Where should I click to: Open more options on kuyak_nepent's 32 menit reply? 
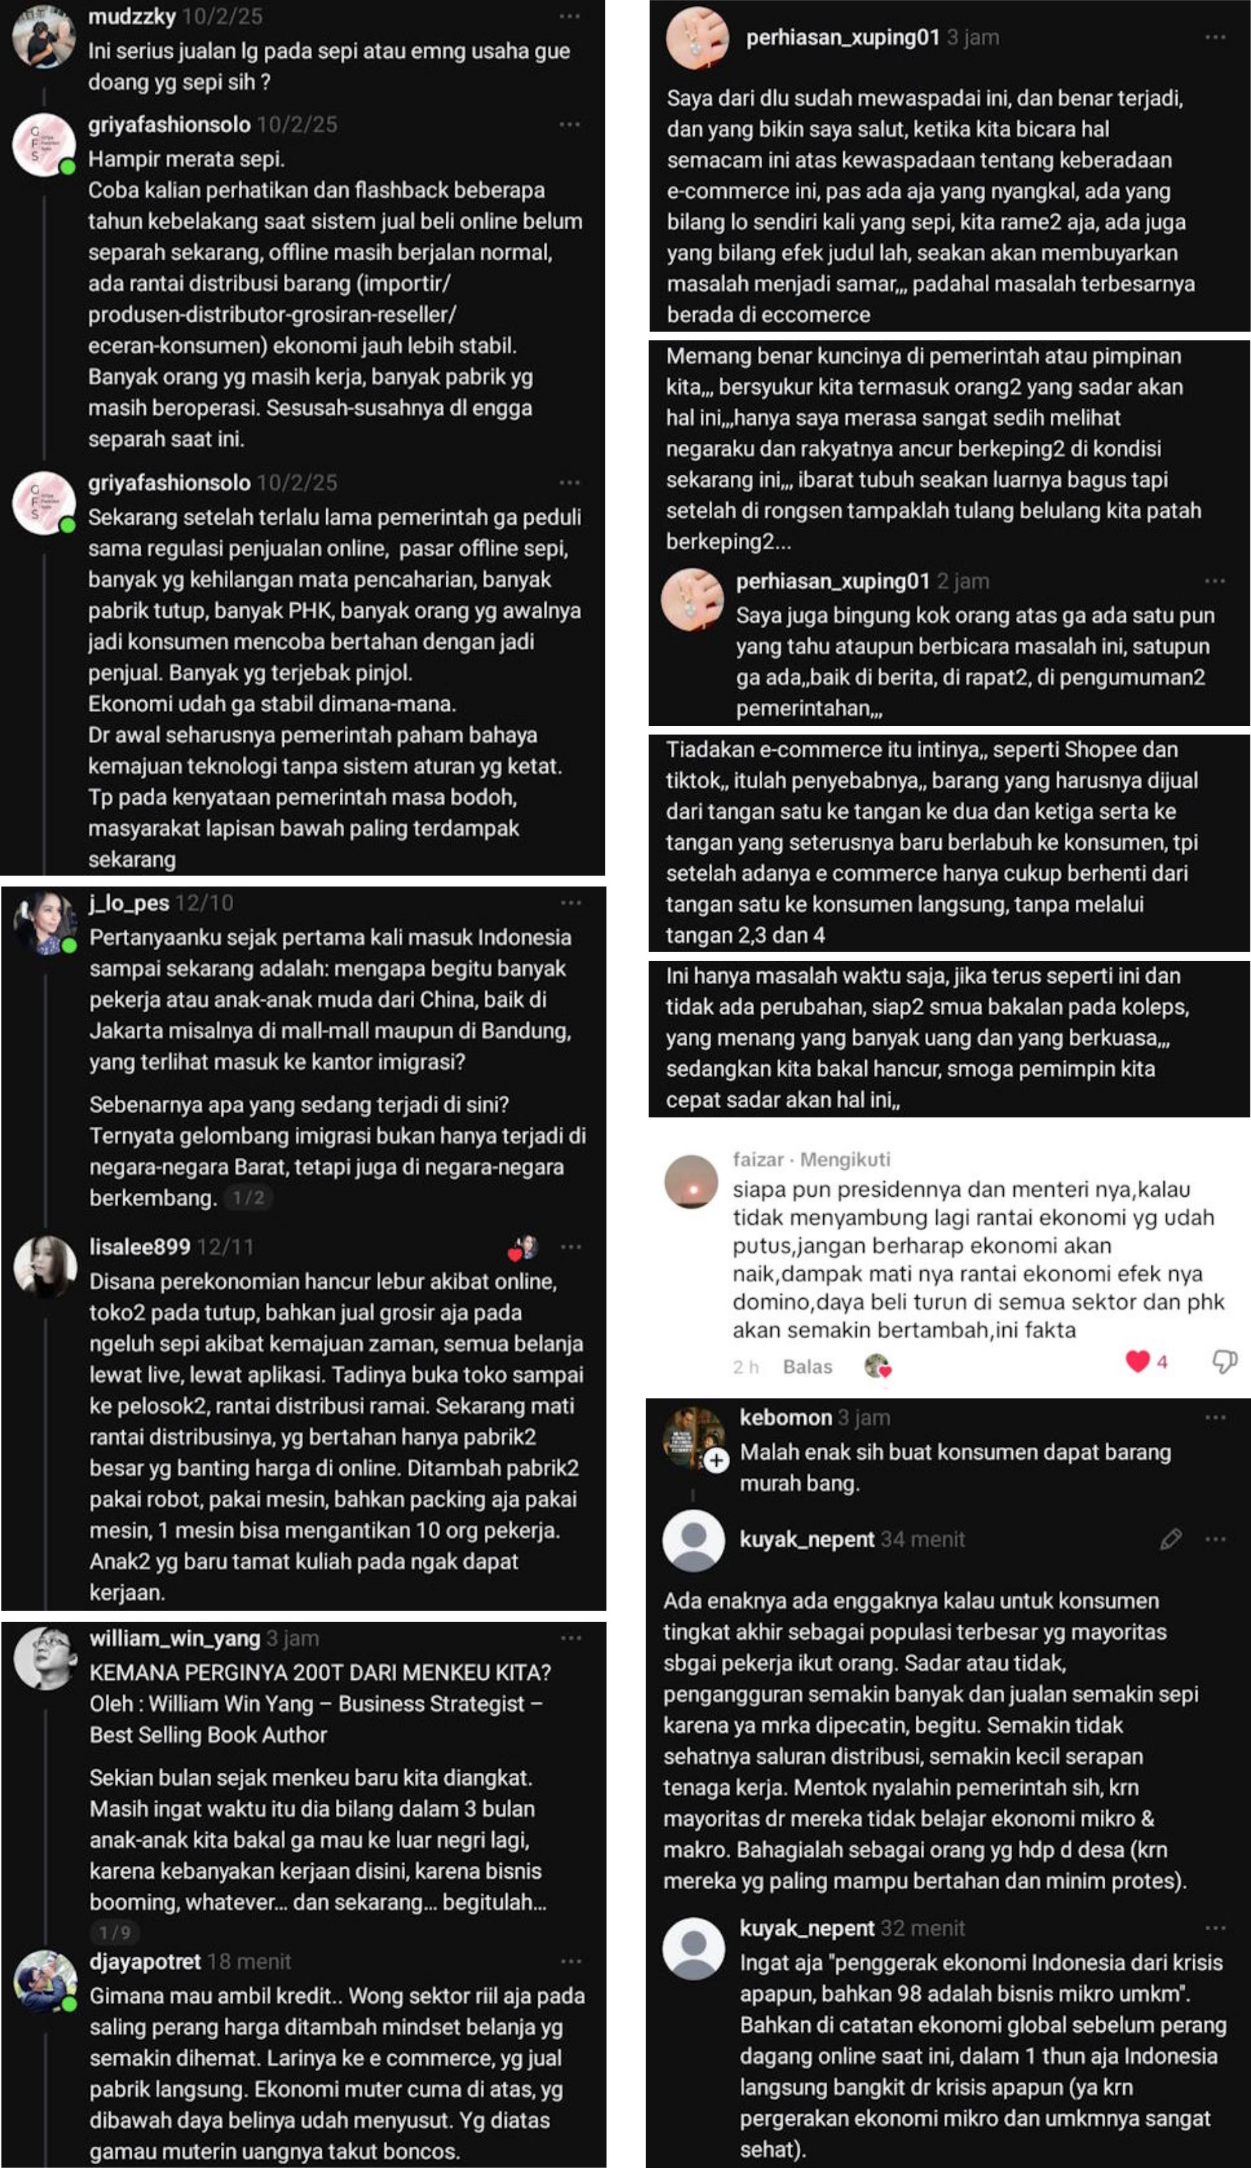(x=1215, y=1927)
